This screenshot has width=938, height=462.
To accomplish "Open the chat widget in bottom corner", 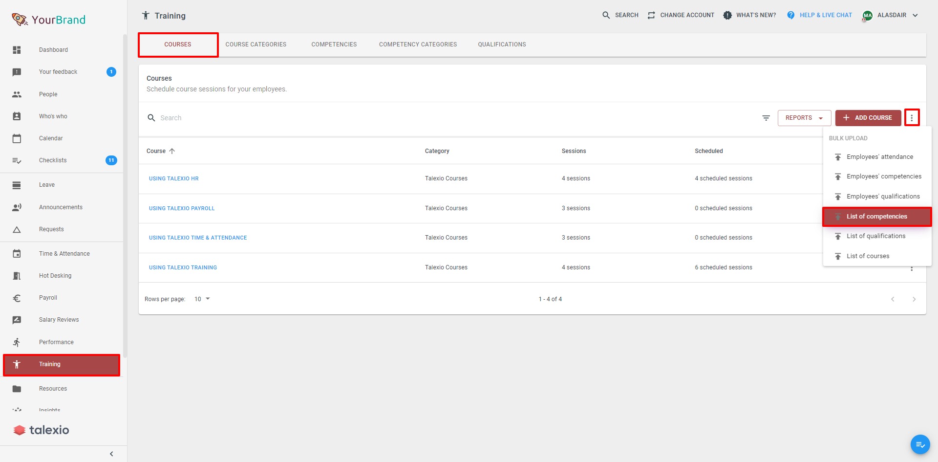I will [x=920, y=444].
